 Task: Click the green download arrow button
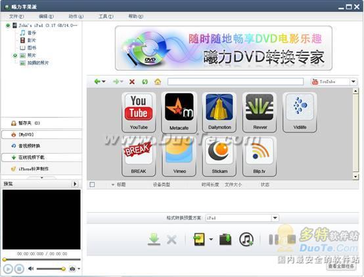tap(154, 239)
